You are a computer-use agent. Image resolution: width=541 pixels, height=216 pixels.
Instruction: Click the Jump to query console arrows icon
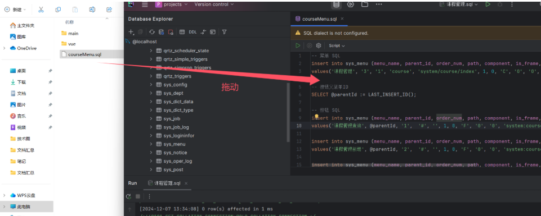[203, 32]
